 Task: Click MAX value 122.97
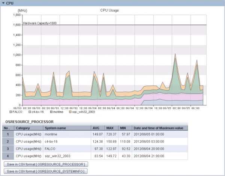pyautogui.click(x=111, y=149)
